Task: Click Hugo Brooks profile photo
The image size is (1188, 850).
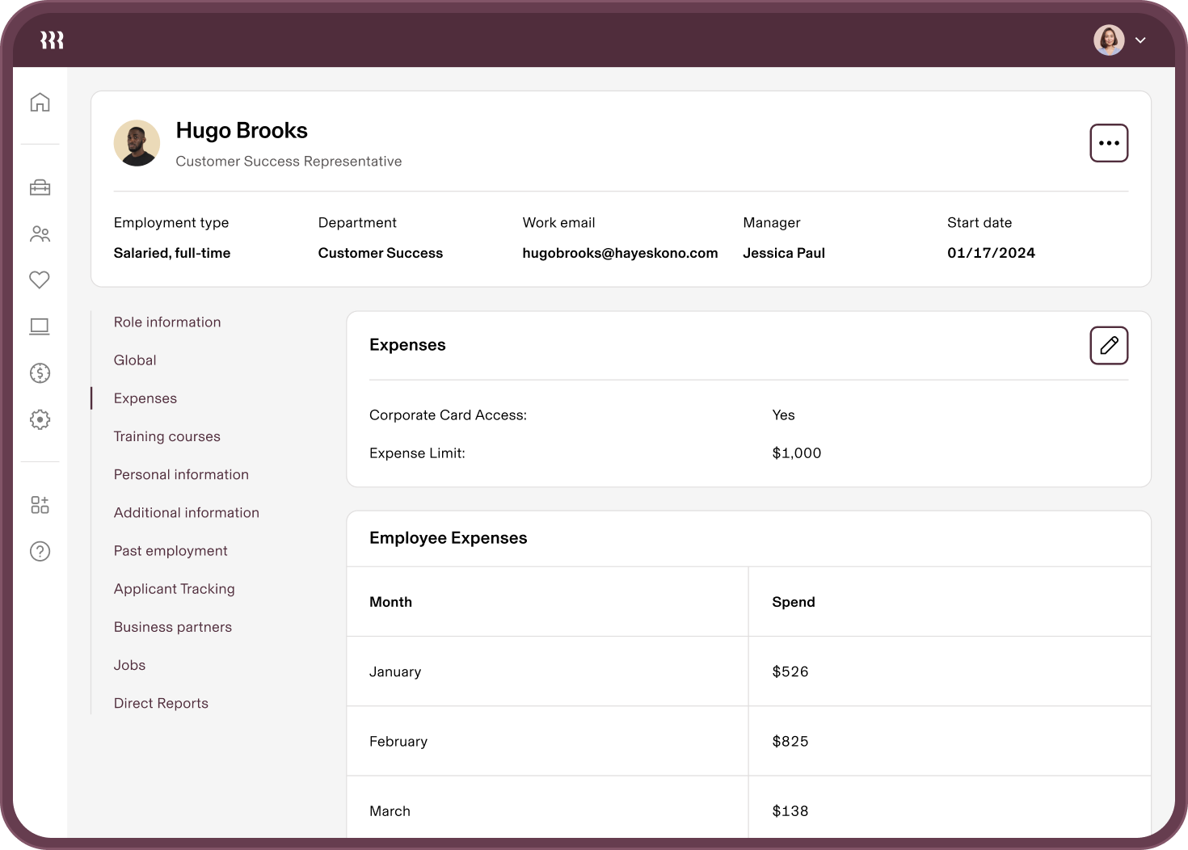Action: click(x=137, y=143)
